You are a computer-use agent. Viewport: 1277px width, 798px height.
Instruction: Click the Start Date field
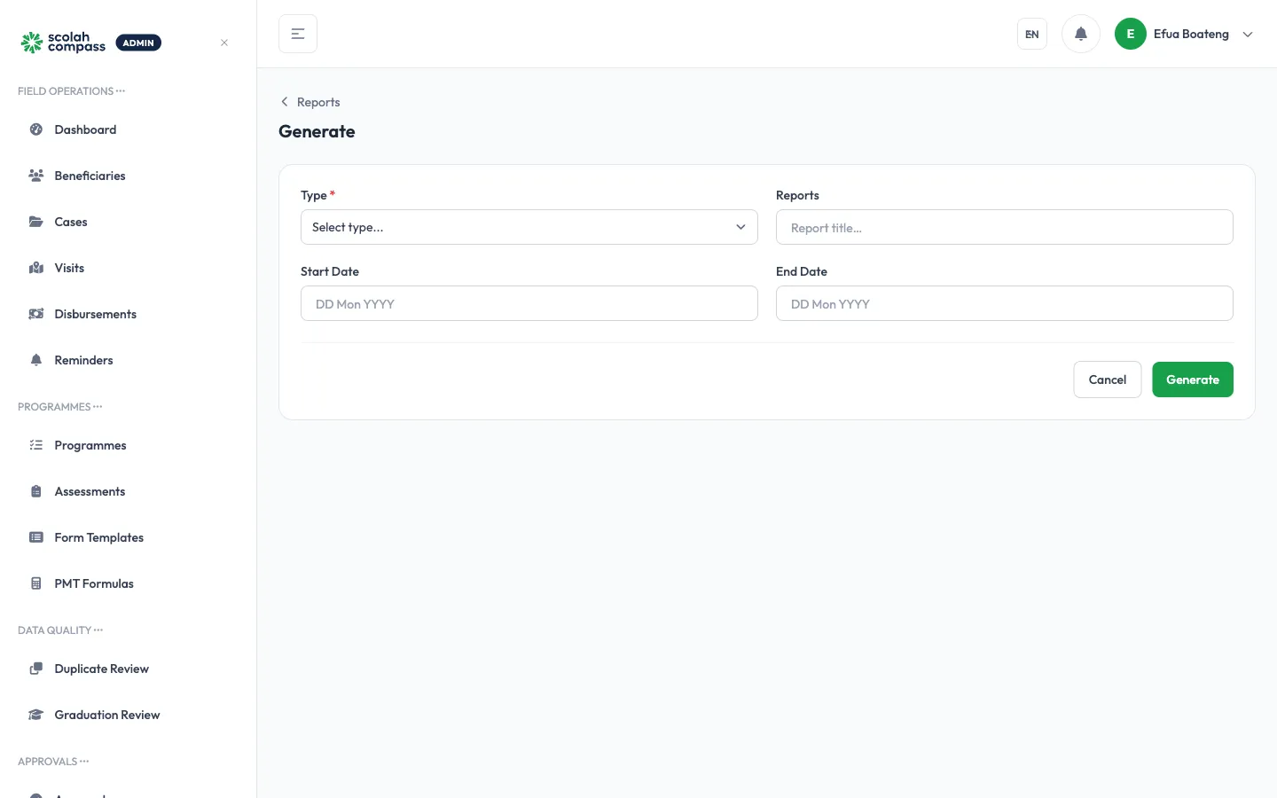529,303
